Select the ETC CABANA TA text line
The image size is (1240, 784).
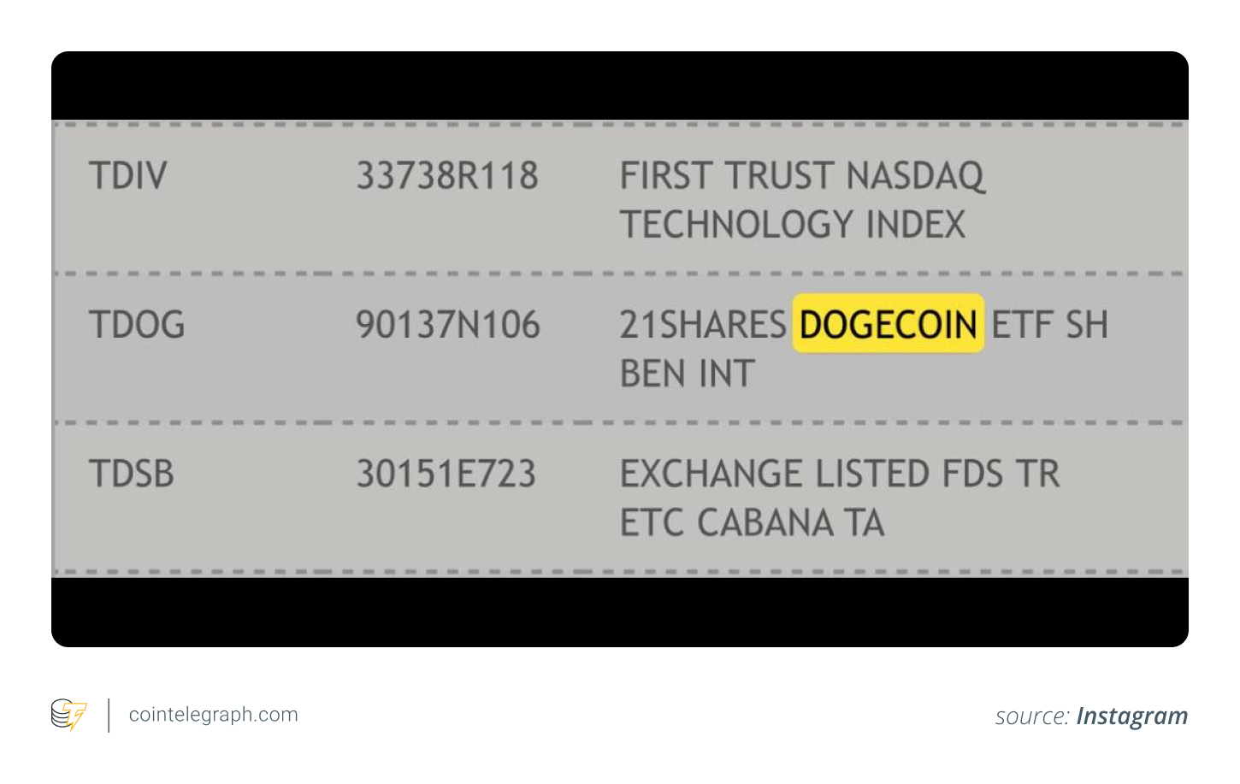[752, 522]
